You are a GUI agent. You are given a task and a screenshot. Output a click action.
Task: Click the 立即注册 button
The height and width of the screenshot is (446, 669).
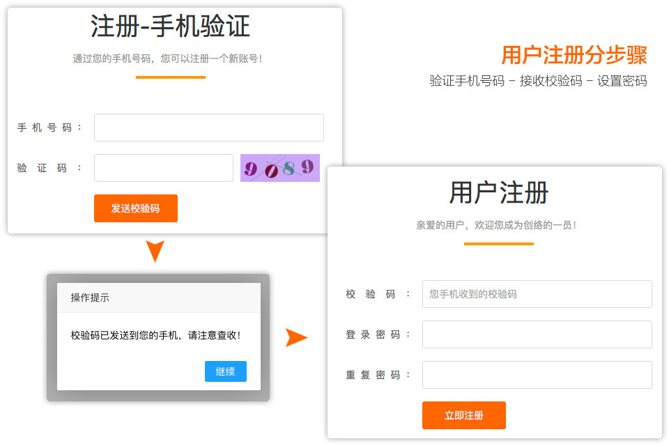point(463,415)
